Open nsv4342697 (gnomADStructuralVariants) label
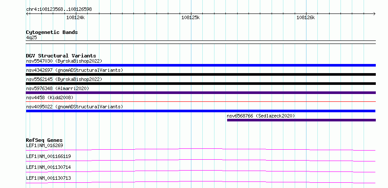The width and height of the screenshot is (388, 188). point(75,70)
